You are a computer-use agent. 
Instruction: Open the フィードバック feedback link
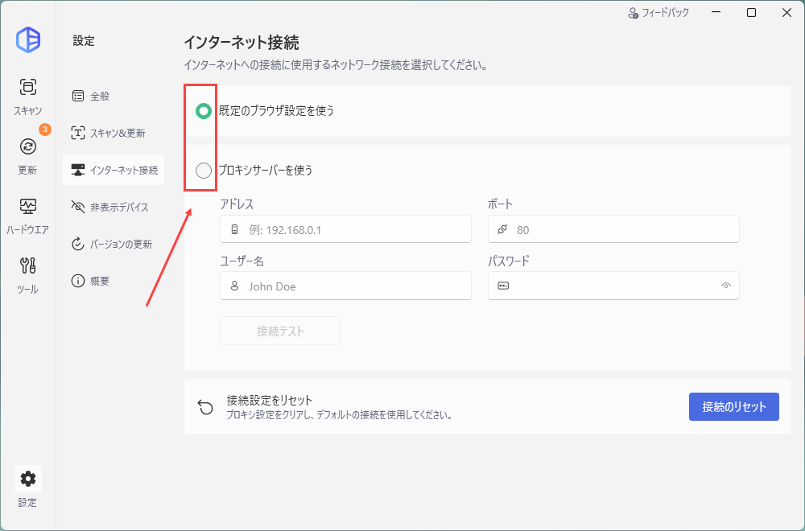coord(658,13)
